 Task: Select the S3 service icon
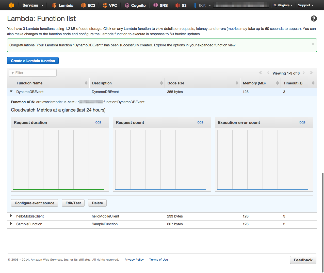tap(178, 5)
